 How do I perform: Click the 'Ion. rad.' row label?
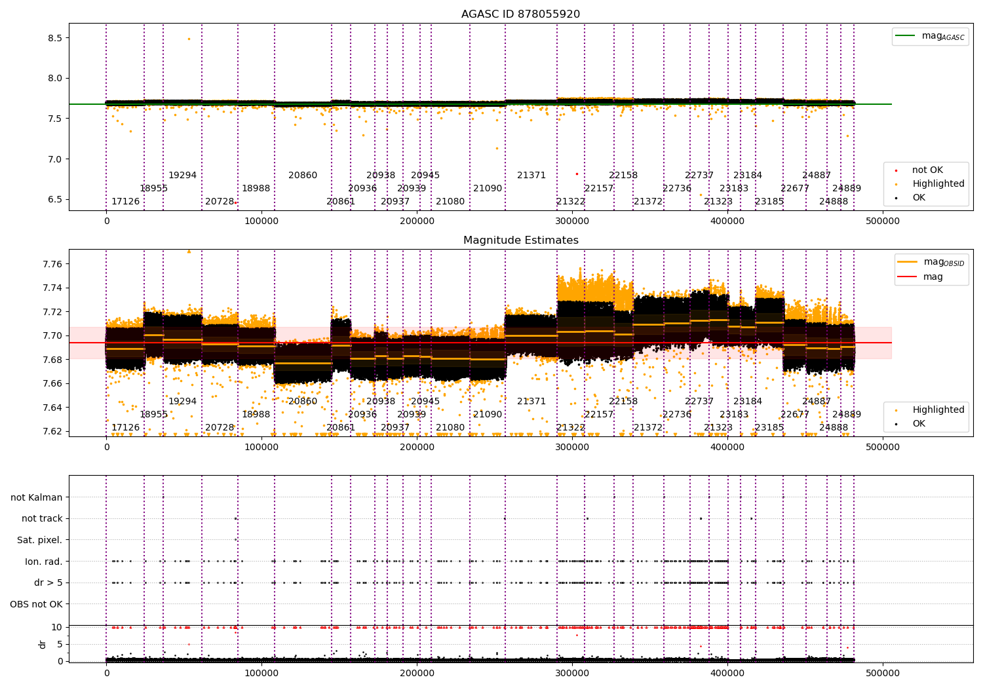pyautogui.click(x=44, y=562)
